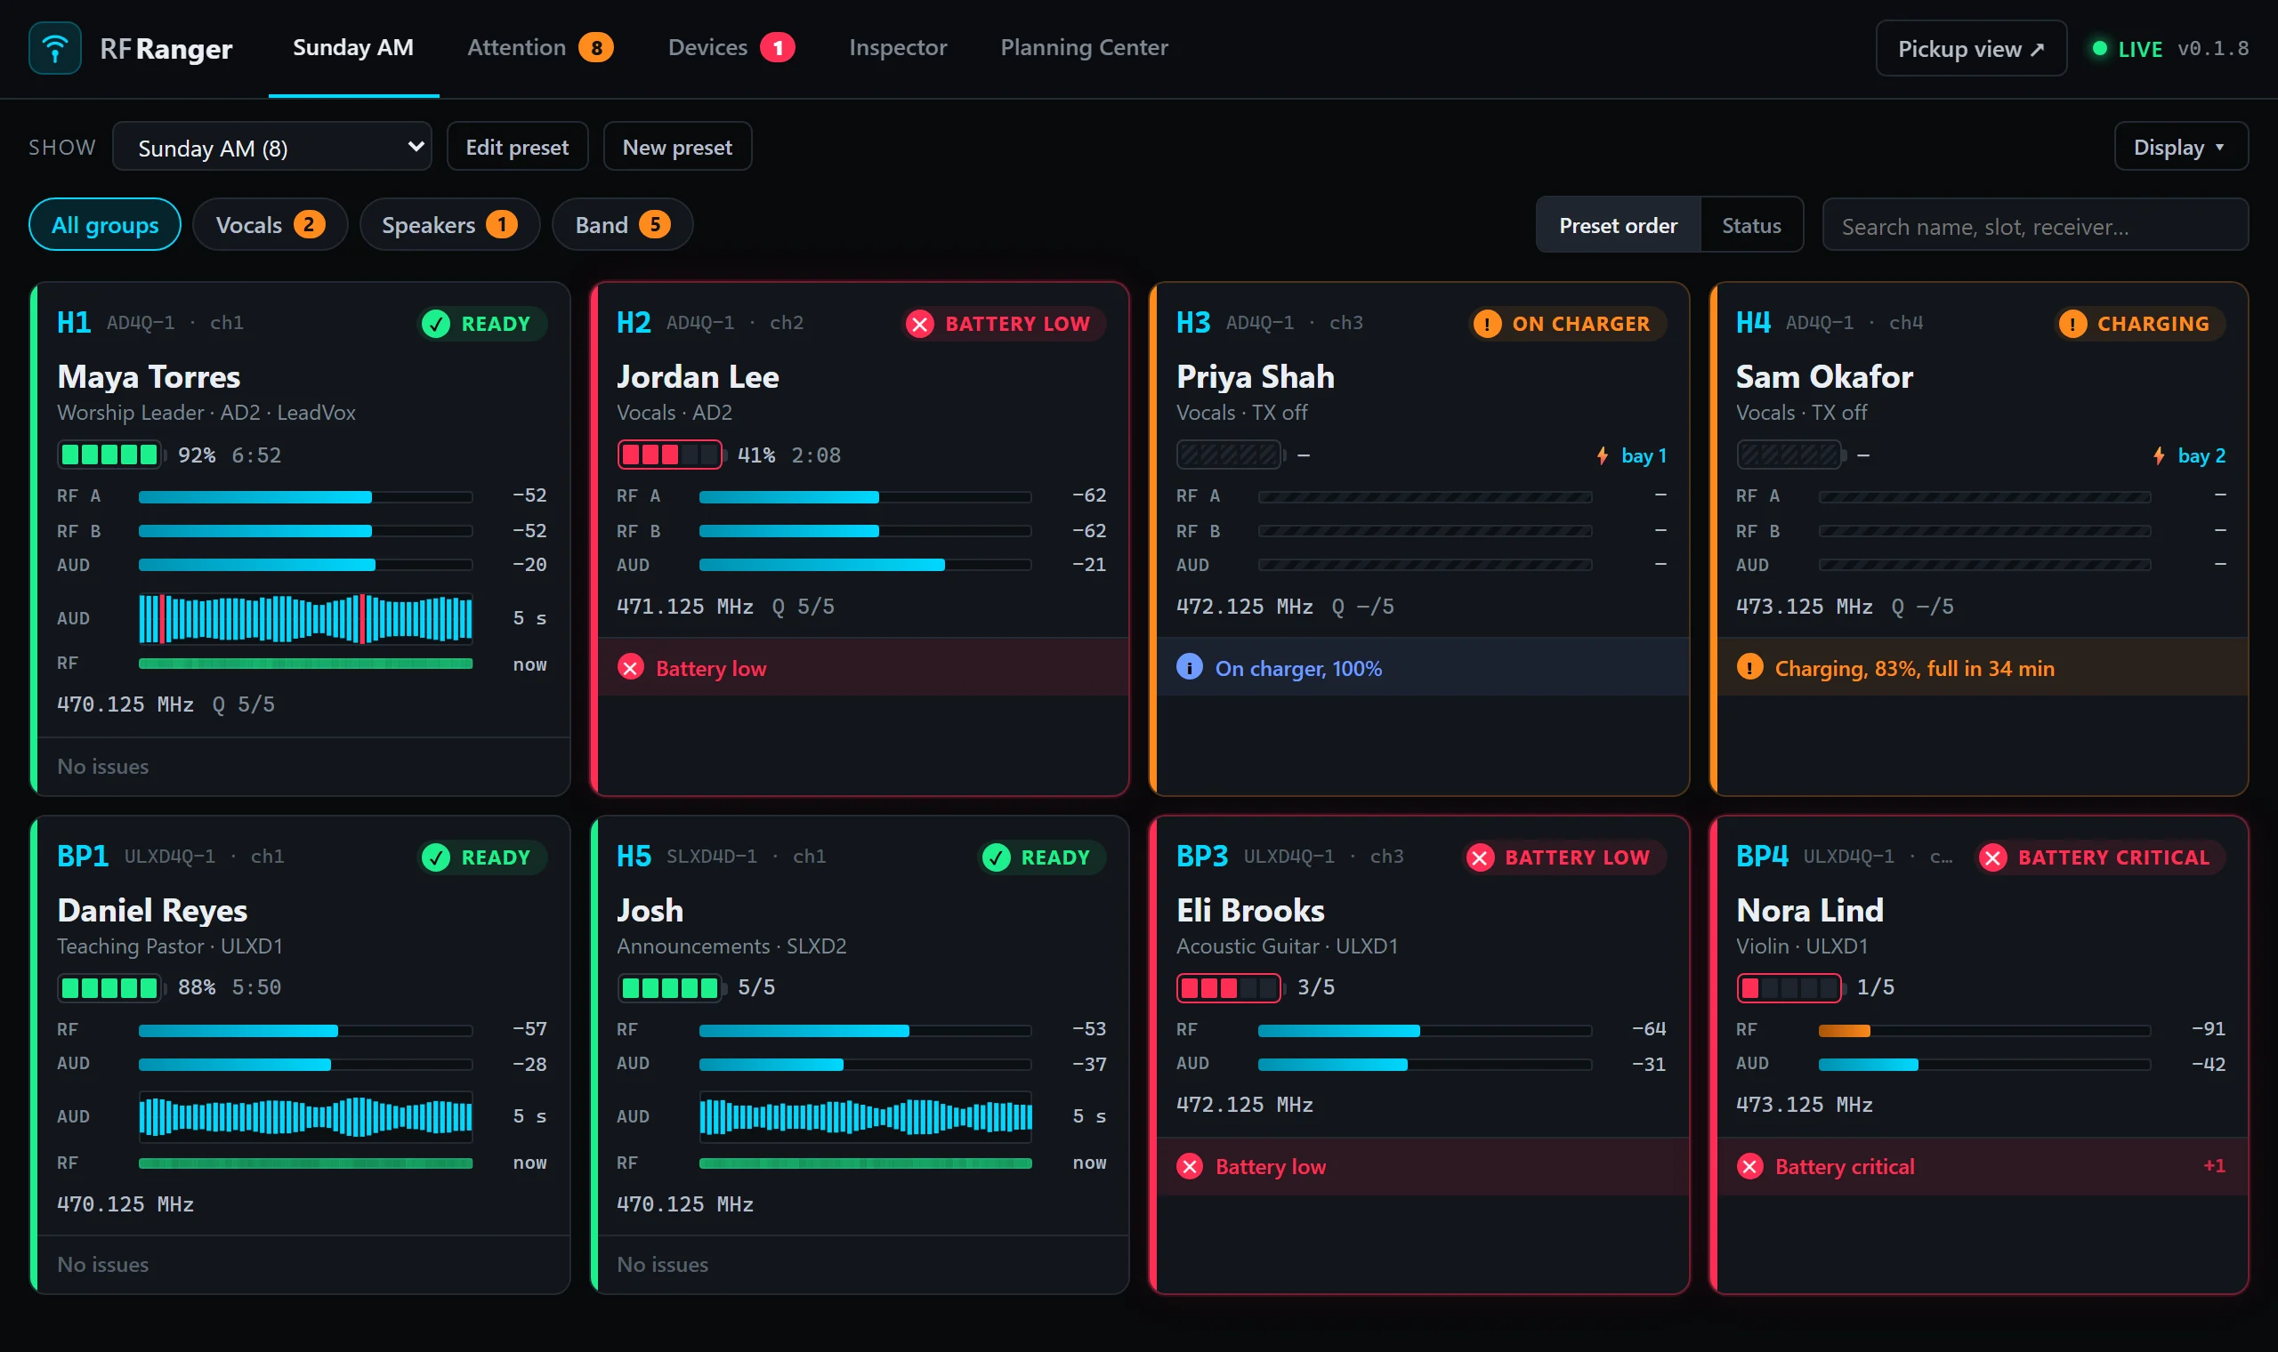Filter by Vocals group
This screenshot has width=2278, height=1352.
pyautogui.click(x=270, y=225)
